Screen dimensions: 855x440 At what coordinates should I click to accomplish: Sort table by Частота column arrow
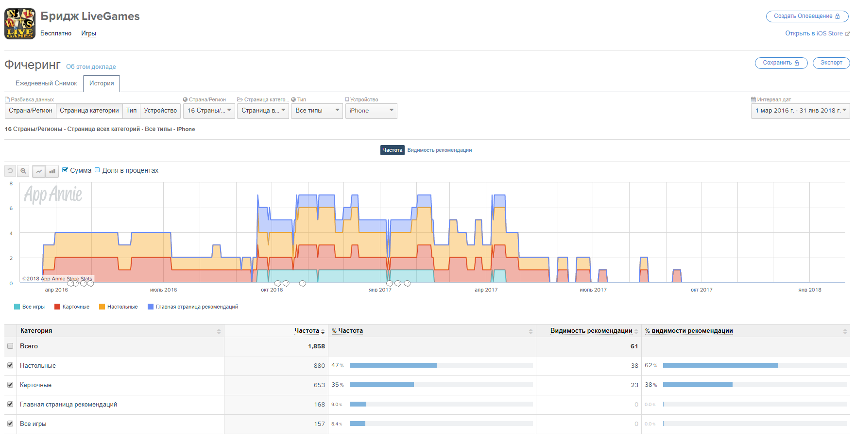click(323, 331)
